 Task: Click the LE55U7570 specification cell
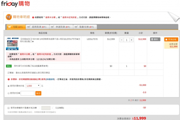coord(92,39)
